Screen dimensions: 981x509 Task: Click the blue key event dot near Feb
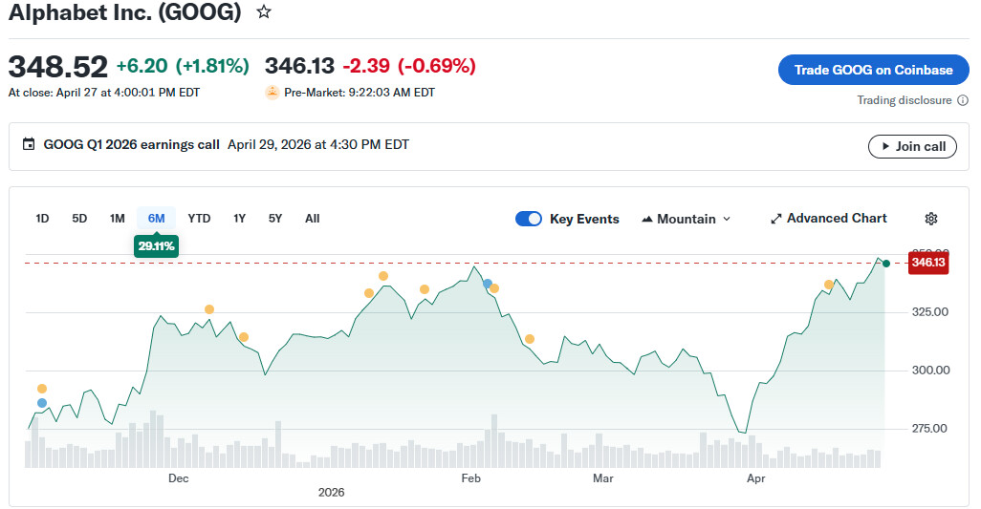[x=488, y=284]
